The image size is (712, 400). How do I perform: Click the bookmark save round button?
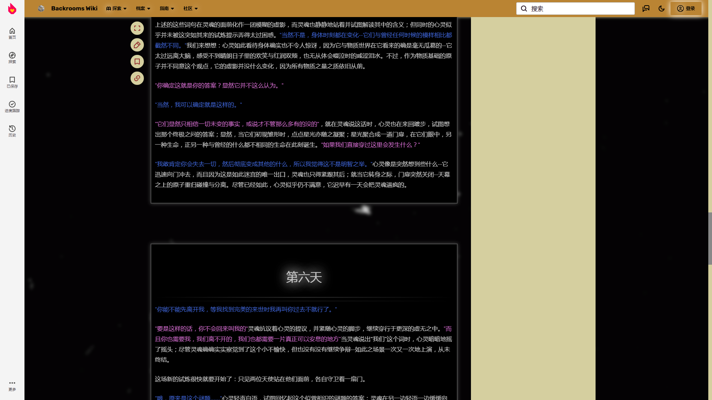137,62
